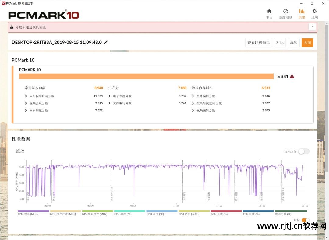Click the 08:20 time axis label
This screenshot has width=329, height=240.
point(133,206)
